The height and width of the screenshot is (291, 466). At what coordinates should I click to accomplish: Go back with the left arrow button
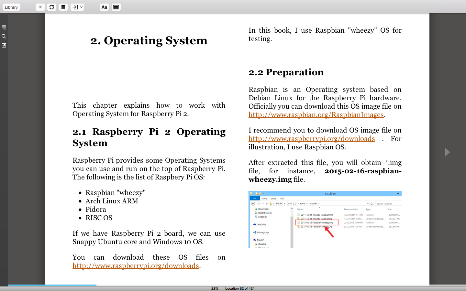click(40, 7)
